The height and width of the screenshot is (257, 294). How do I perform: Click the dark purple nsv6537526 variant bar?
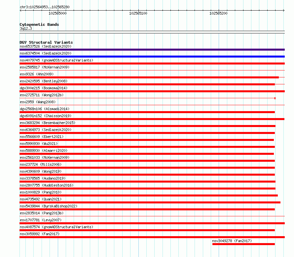point(152,50)
